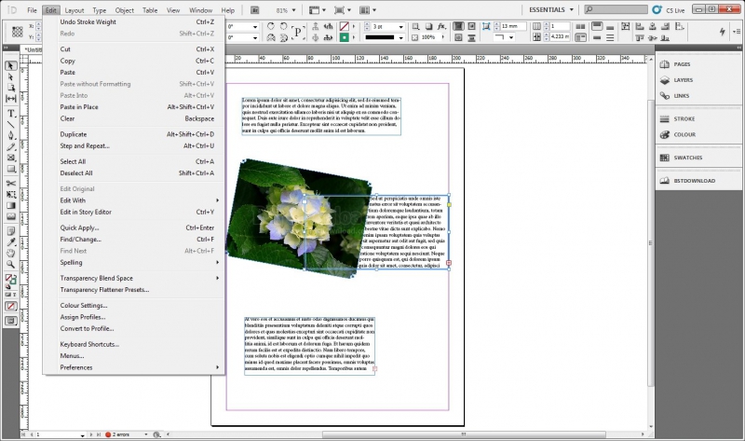Select the Pencil tool
Screen dimensions: 745x441
[10, 146]
